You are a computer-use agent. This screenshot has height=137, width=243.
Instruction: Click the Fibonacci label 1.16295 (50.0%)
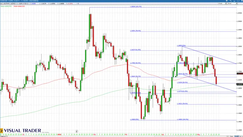click(x=182, y=83)
